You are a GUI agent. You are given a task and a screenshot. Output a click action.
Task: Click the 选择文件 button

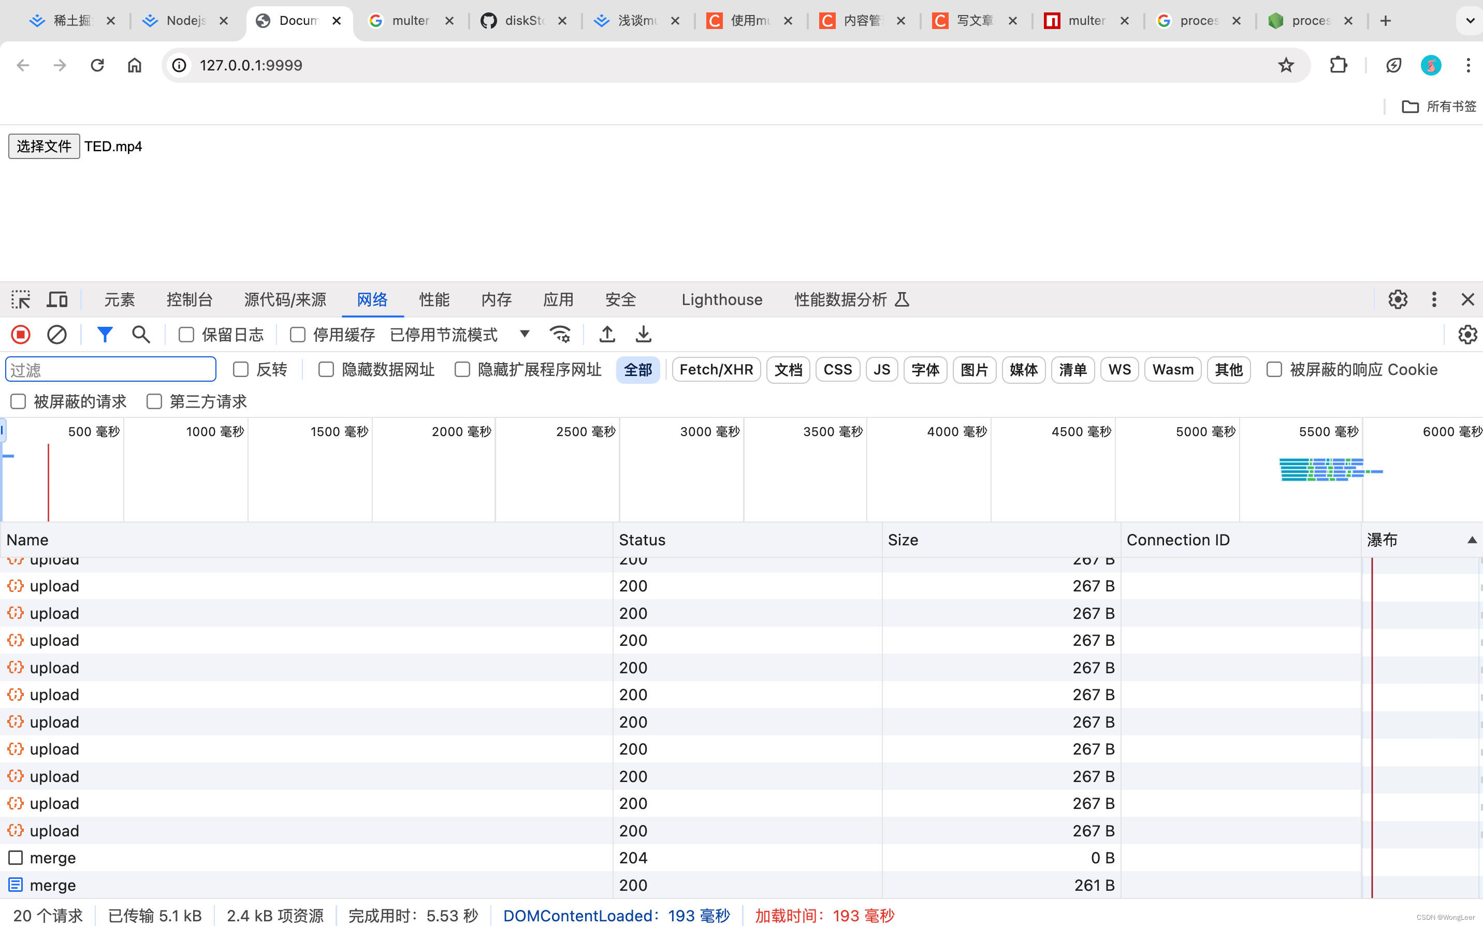pos(44,147)
